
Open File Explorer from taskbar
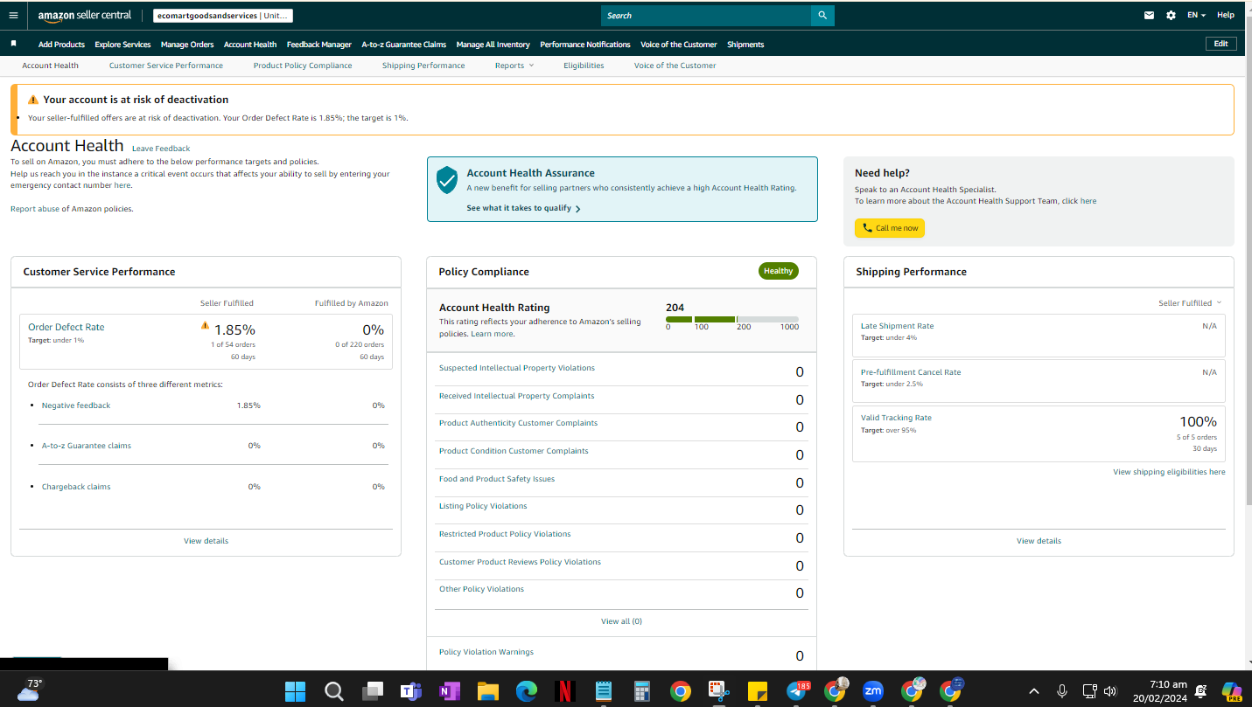tap(487, 691)
